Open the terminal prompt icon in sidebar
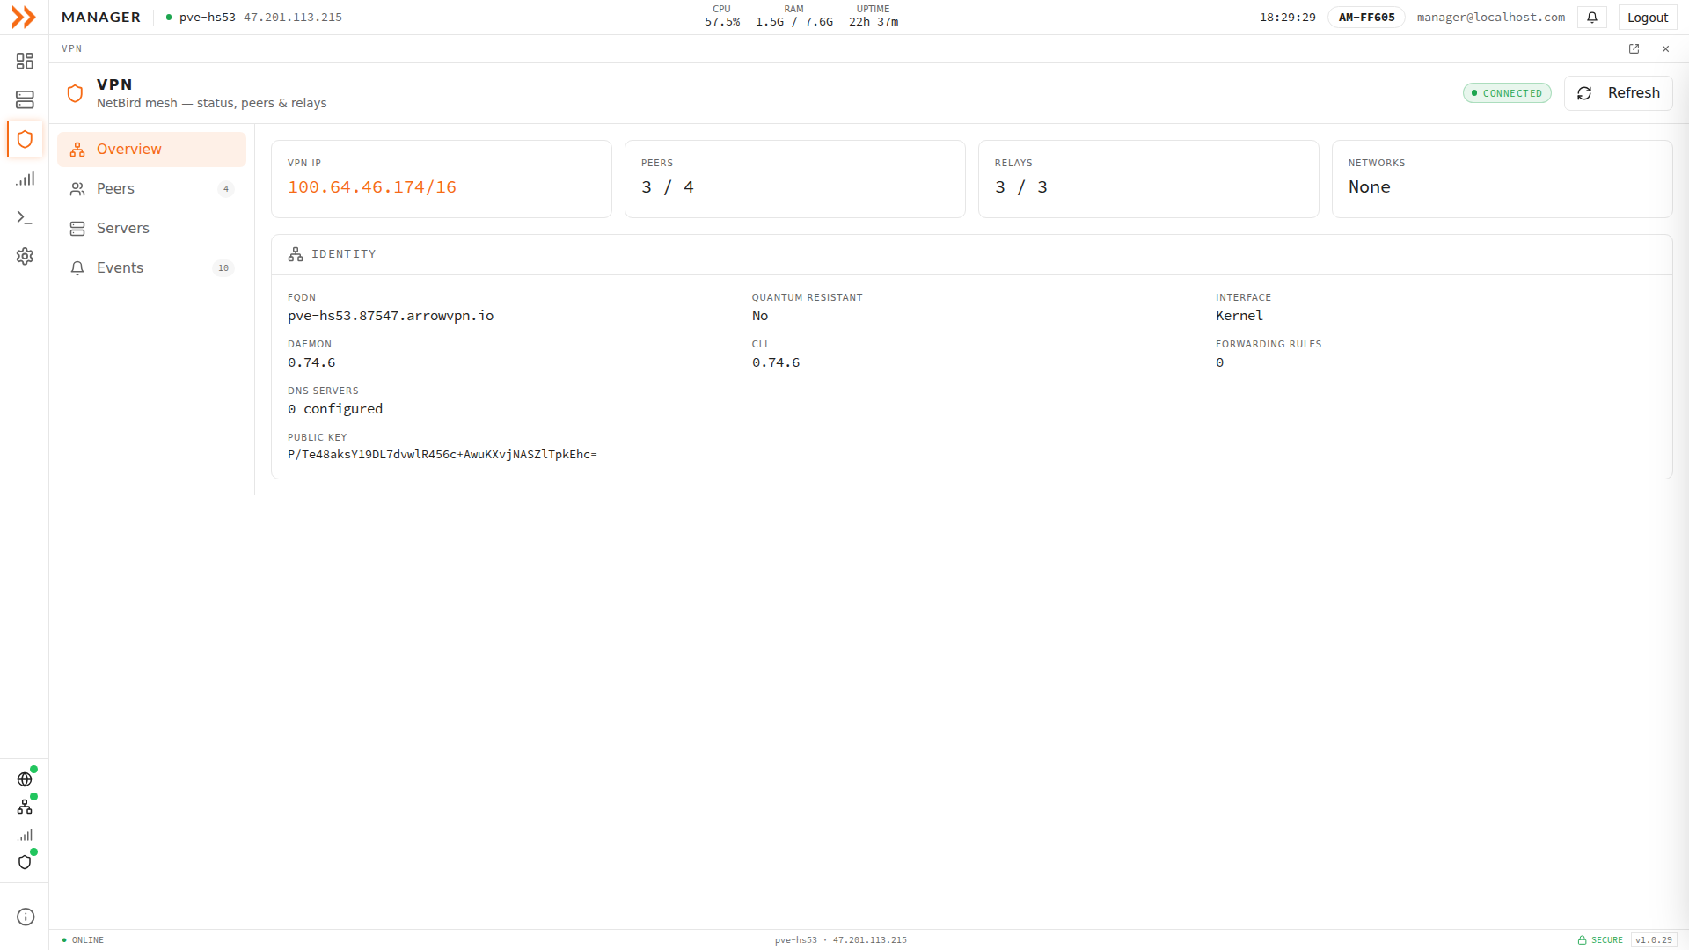 click(x=25, y=217)
